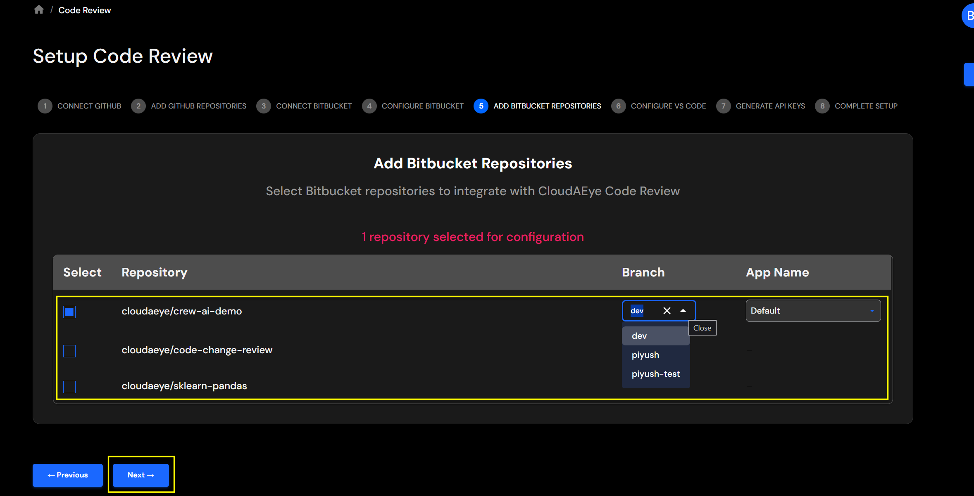Viewport: 974px width, 496px height.
Task: Clear the branch selection with the X icon
Action: coord(667,311)
